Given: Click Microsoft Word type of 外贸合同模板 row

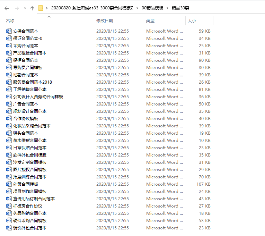Looking at the screenshot, I should pyautogui.click(x=165, y=184).
